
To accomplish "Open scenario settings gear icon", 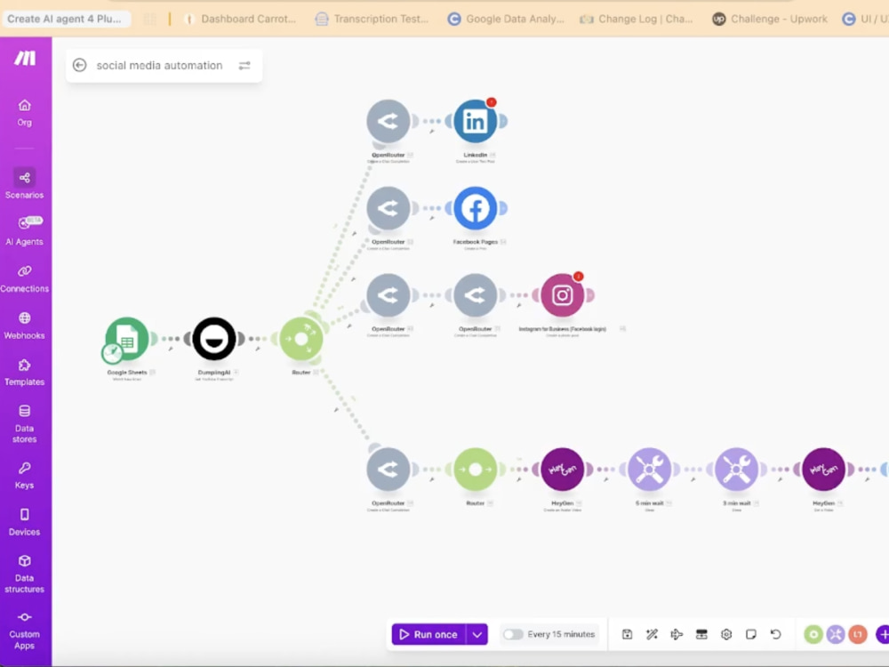I will click(726, 634).
